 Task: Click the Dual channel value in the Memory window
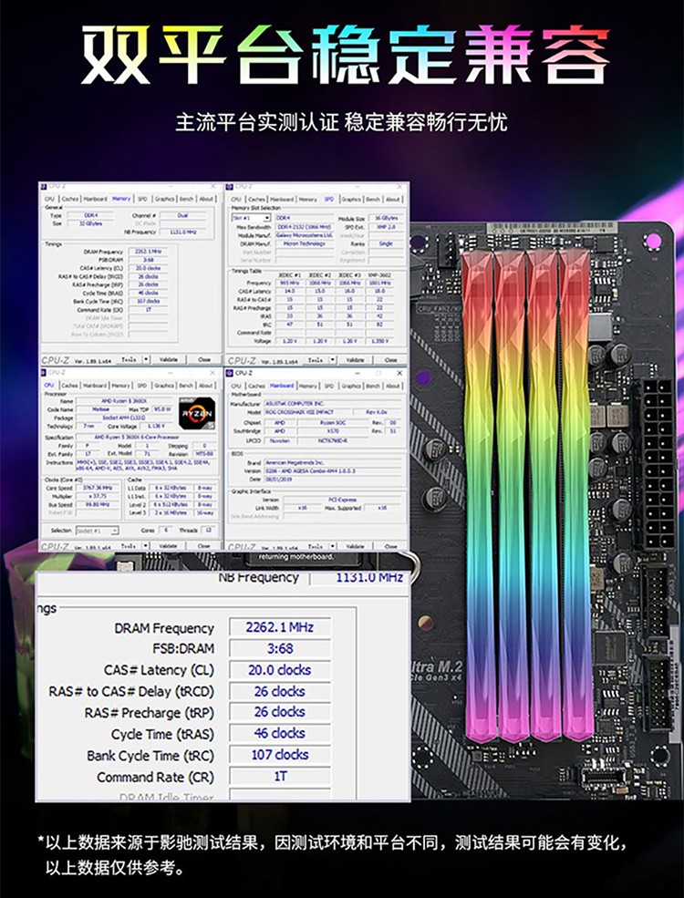pyautogui.click(x=182, y=215)
